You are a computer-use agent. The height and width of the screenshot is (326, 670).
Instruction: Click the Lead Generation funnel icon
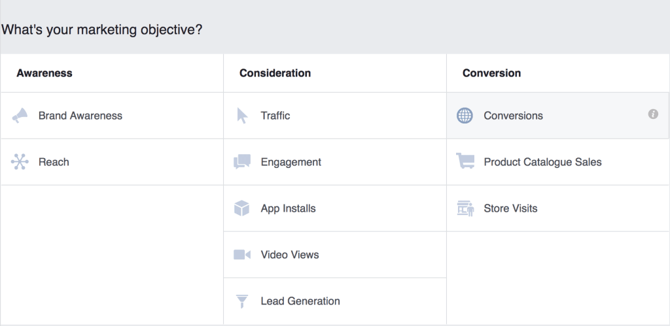click(x=242, y=301)
